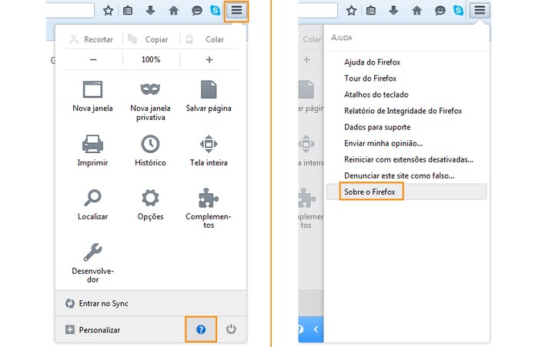Click Colar in left menu panel
Viewport: 535px width, 347px height.
coord(206,39)
